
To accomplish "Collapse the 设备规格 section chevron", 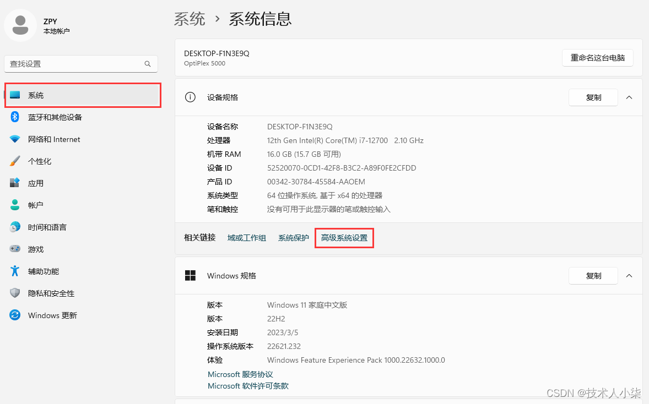I will coord(629,97).
